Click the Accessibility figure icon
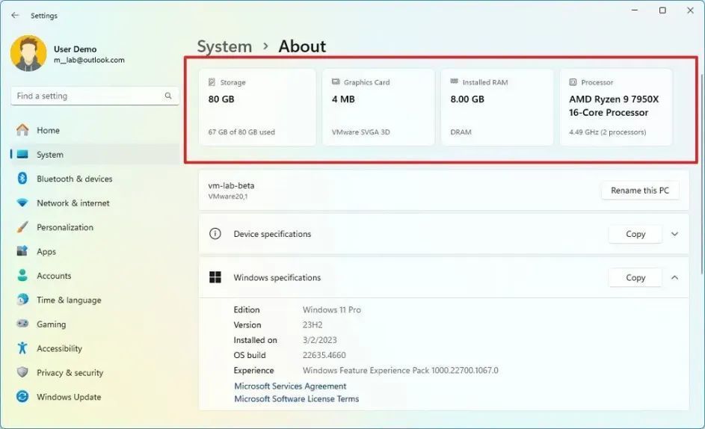The width and height of the screenshot is (705, 429). (x=22, y=348)
